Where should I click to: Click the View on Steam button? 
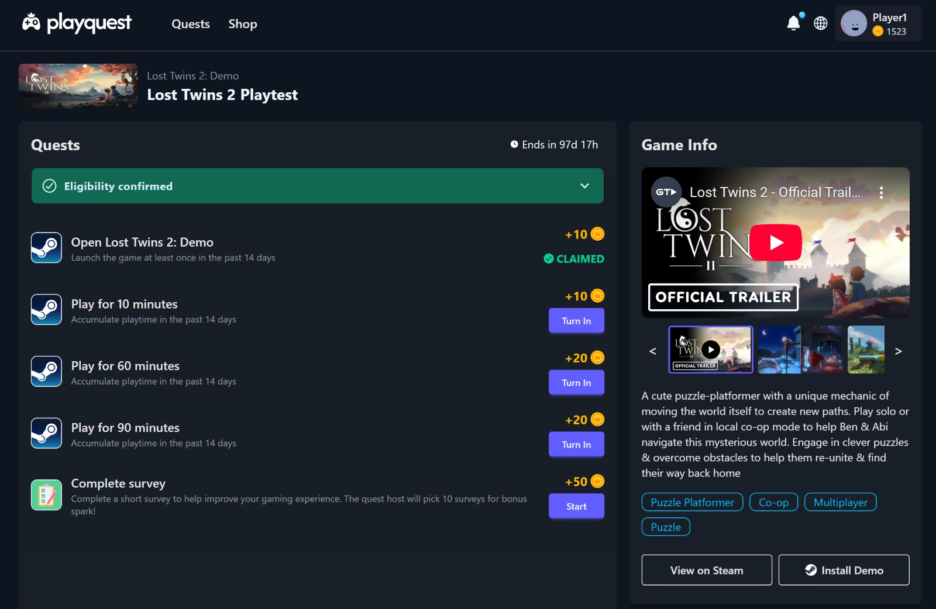pos(707,570)
